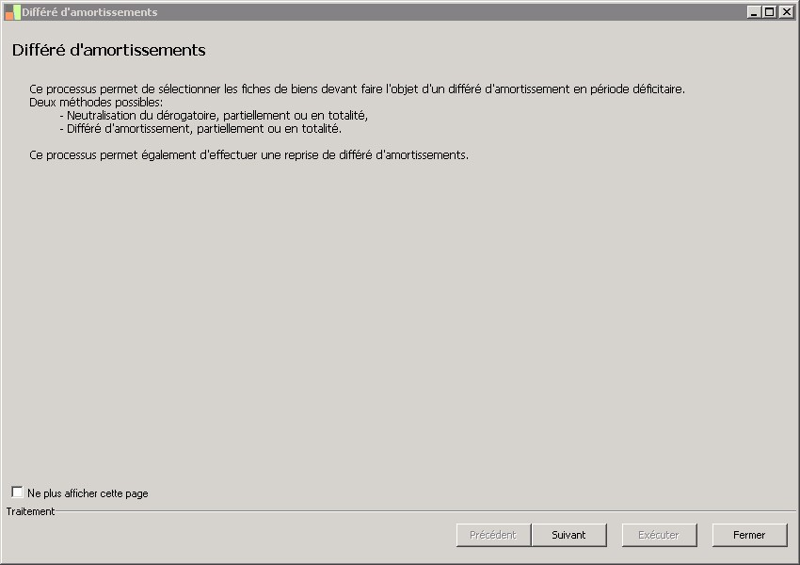This screenshot has width=800, height=565.
Task: Click the Traitement group label
Action: 30,511
